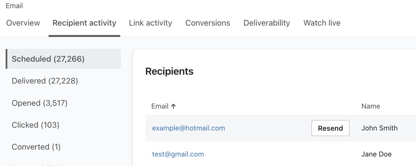This screenshot has height=166, width=416.
Task: Click the John Smith name cell
Action: tap(379, 128)
